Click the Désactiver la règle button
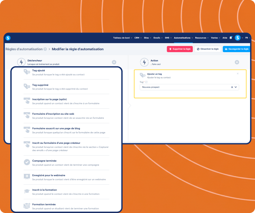The height and width of the screenshot is (213, 255). (208, 49)
